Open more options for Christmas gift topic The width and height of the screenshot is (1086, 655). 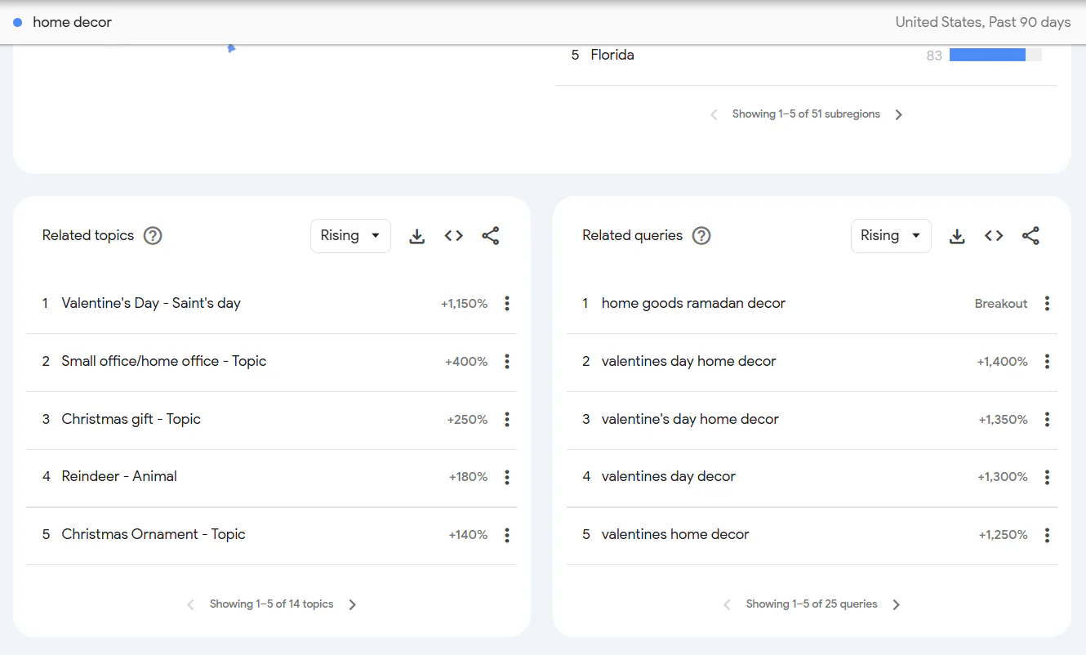507,420
